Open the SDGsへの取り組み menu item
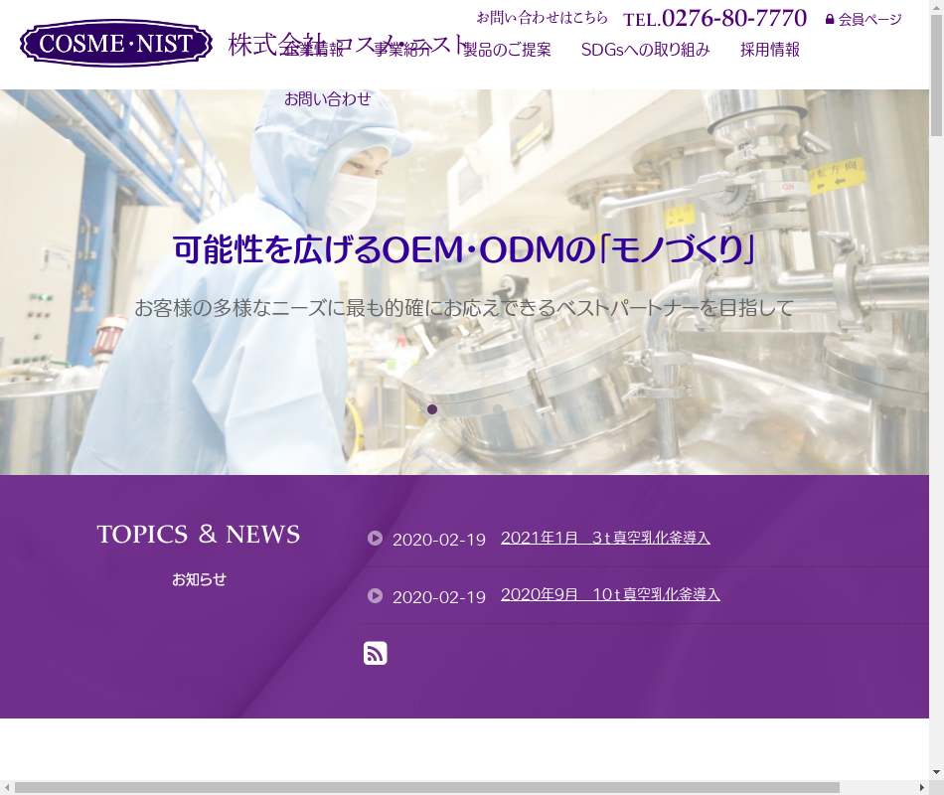Image resolution: width=944 pixels, height=795 pixels. [x=645, y=50]
